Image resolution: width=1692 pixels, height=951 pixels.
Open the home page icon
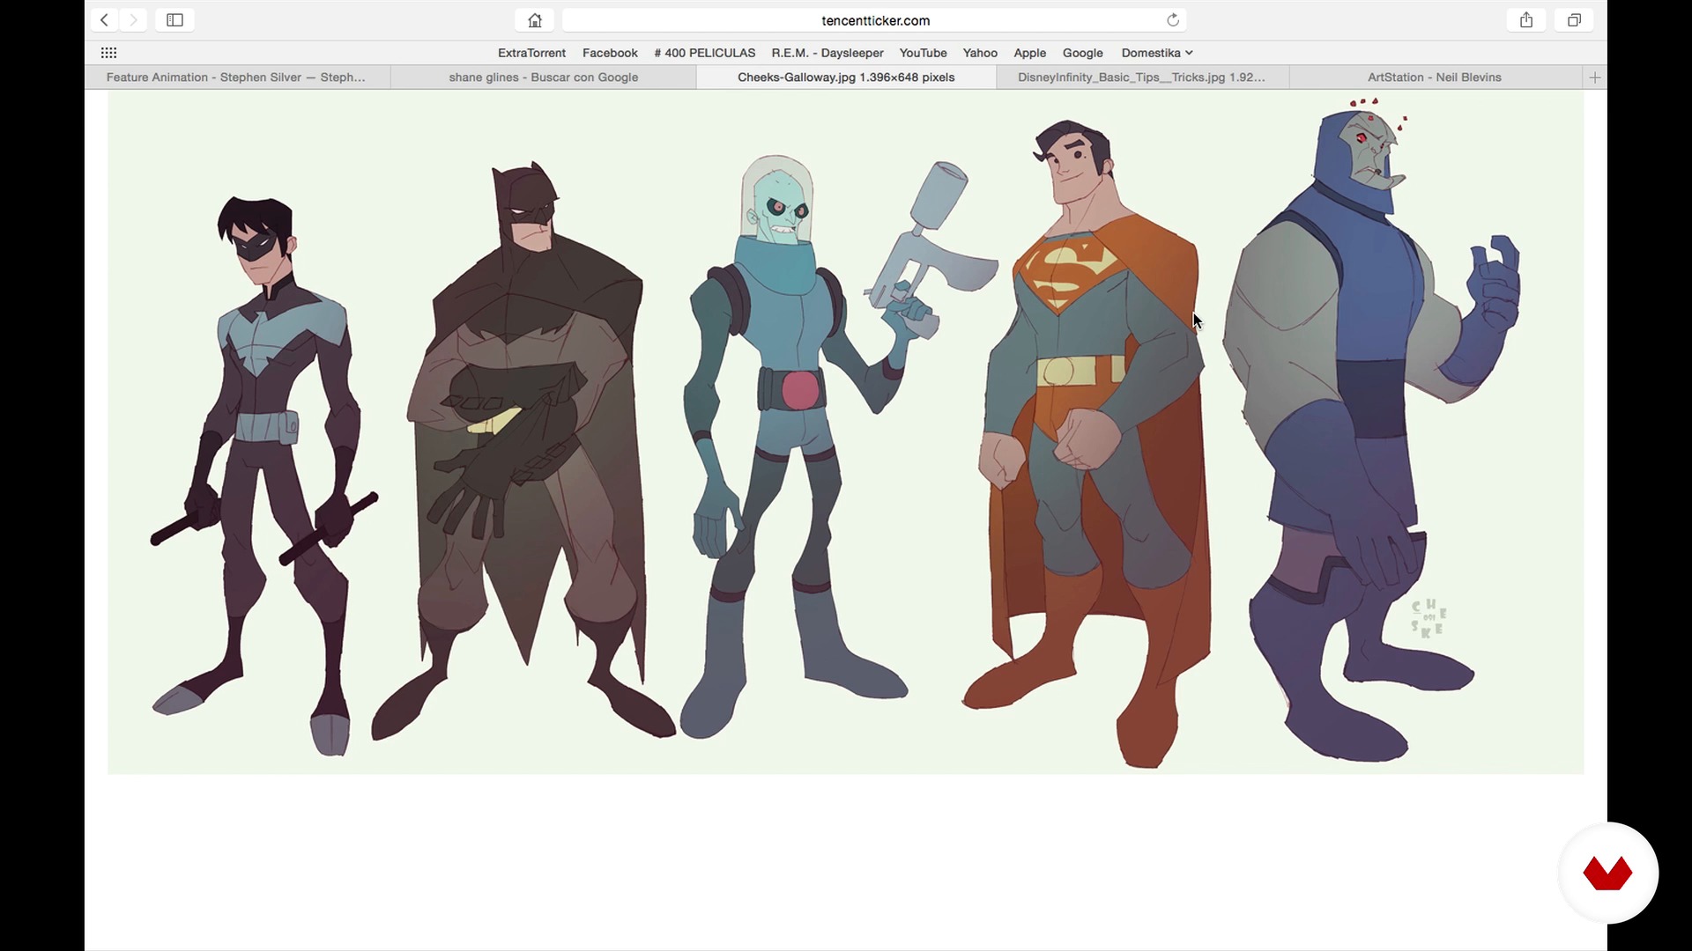(x=535, y=20)
